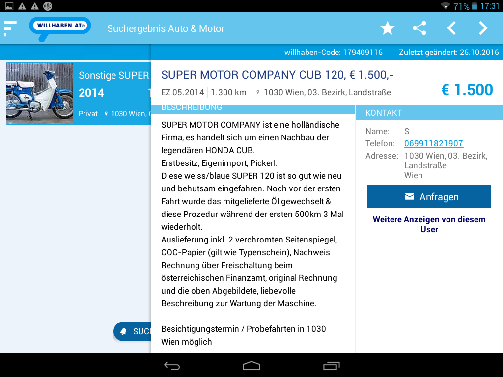Click the Anfragen button
The image size is (503, 377).
pyautogui.click(x=429, y=197)
